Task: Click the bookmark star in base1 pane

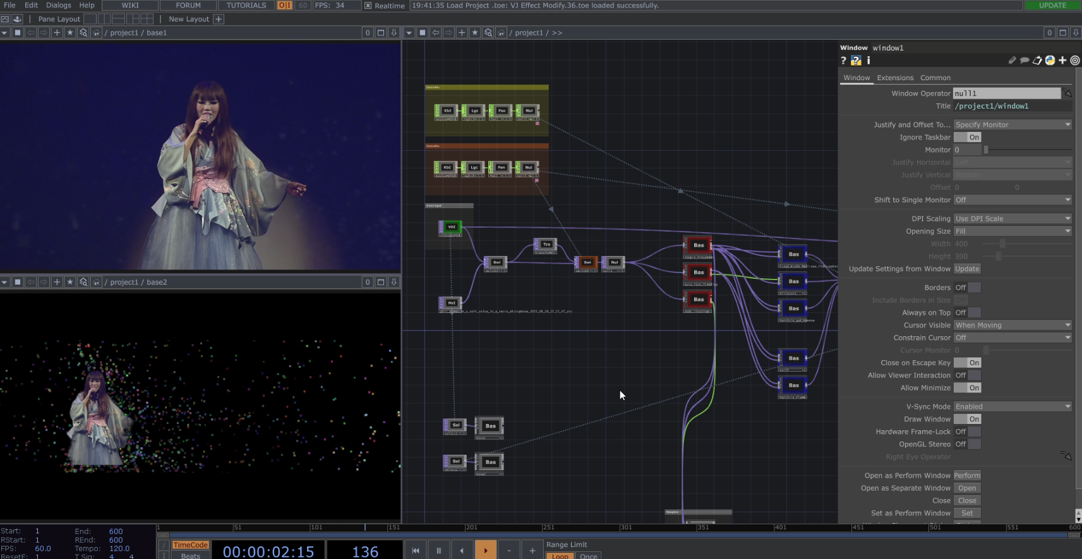Action: click(70, 33)
